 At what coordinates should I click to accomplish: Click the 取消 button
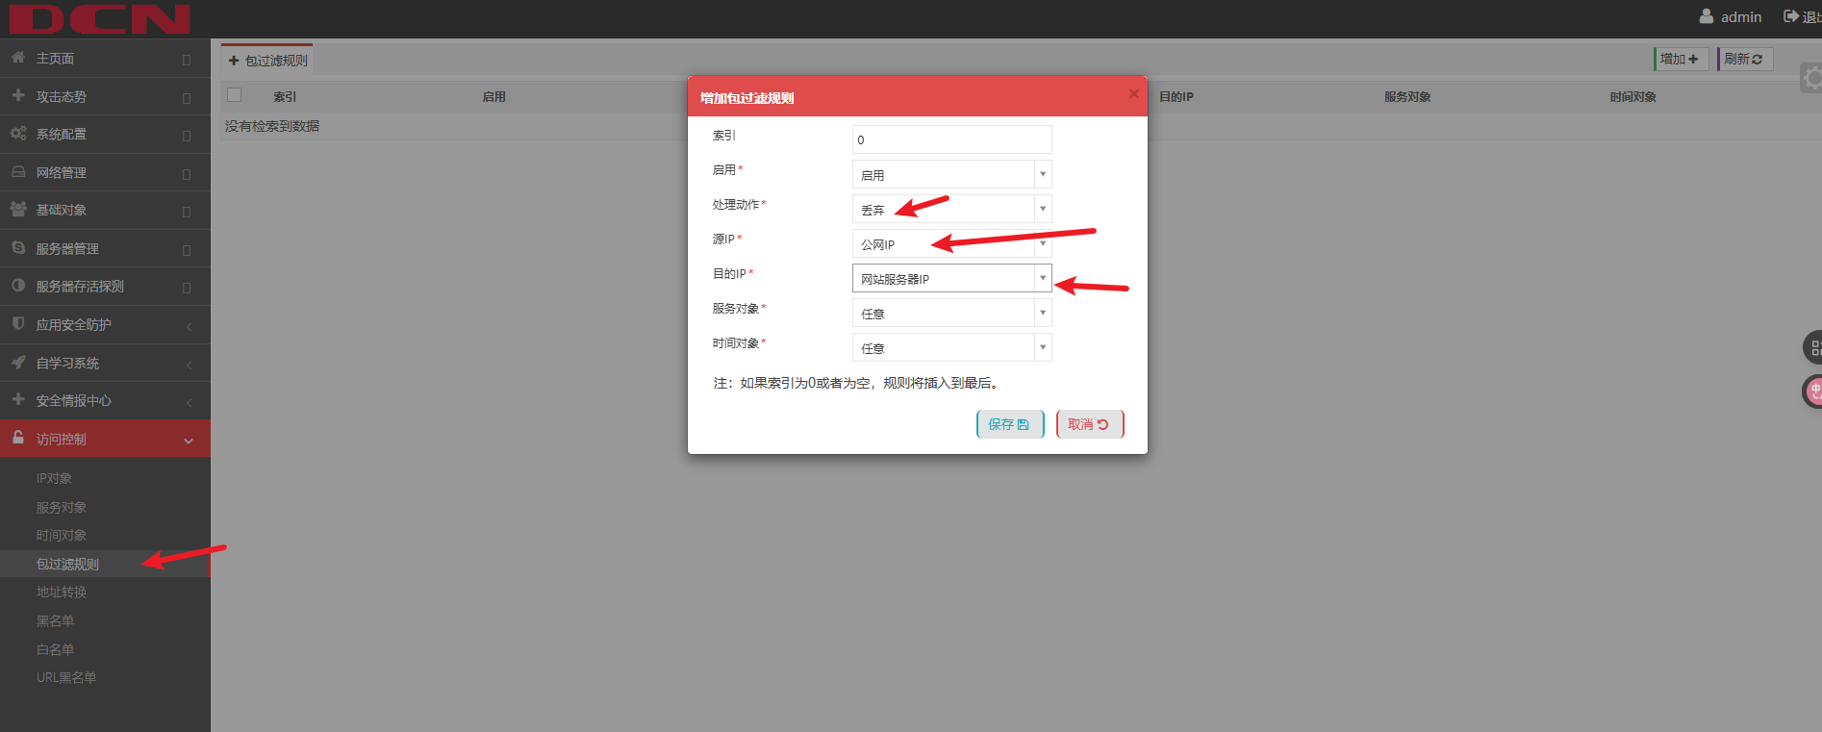click(x=1090, y=424)
